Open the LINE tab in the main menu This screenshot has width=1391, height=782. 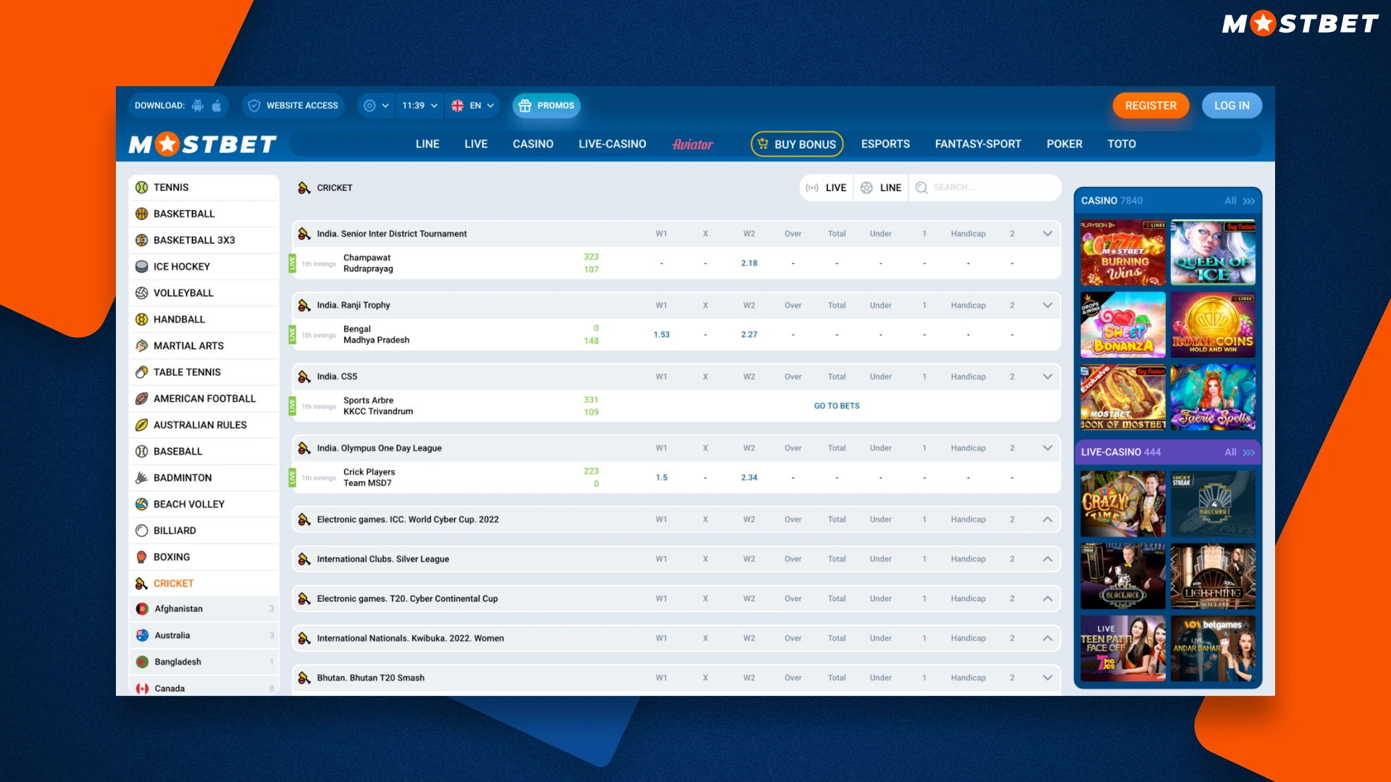pyautogui.click(x=427, y=144)
